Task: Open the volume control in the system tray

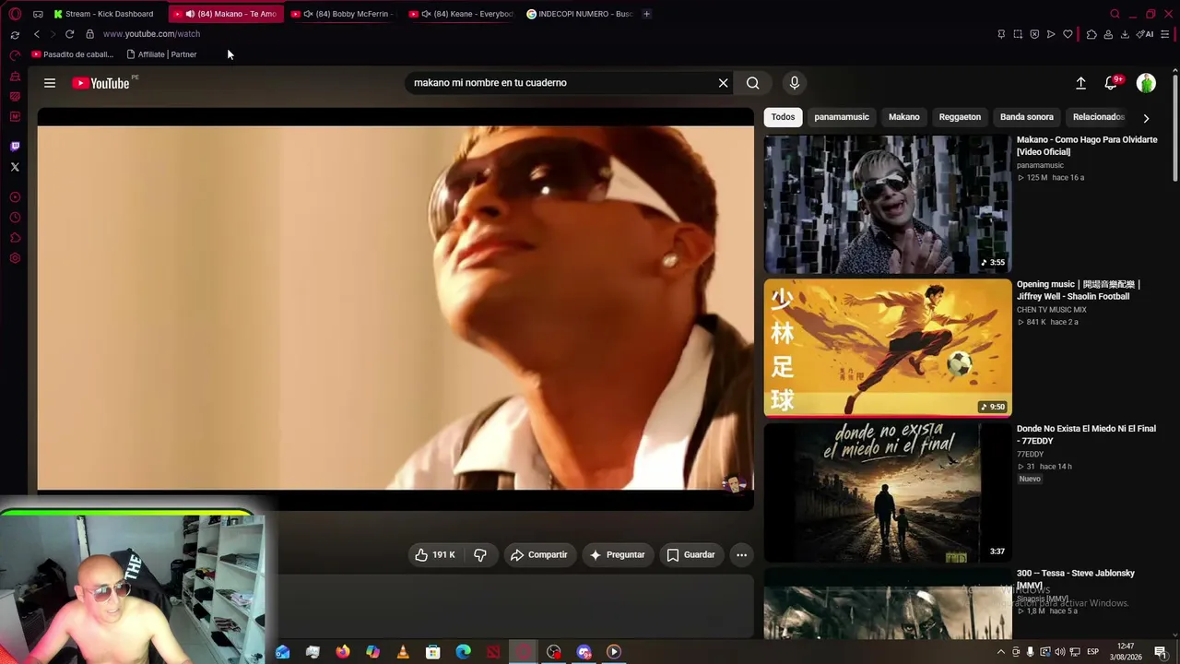Action: (x=1059, y=652)
